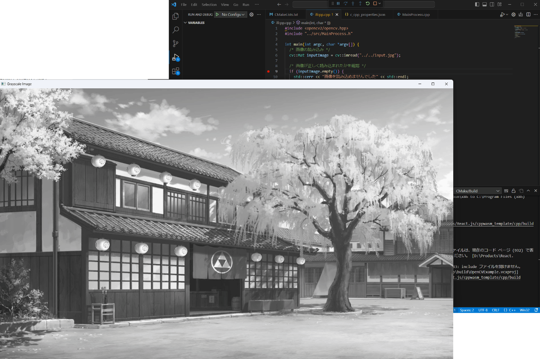
Task: Click the editor minimap
Action: (525, 32)
